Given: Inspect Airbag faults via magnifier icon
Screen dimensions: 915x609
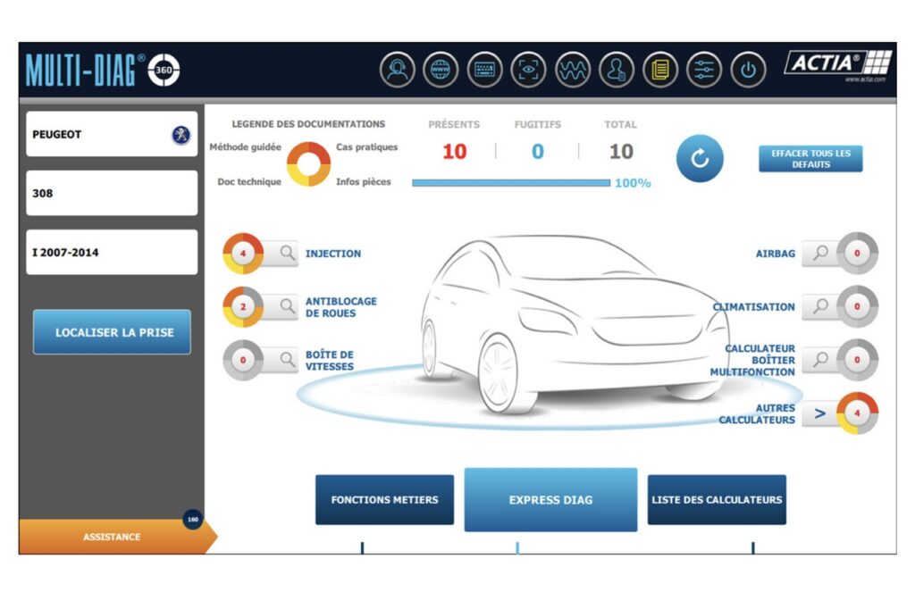Looking at the screenshot, I should (x=817, y=254).
